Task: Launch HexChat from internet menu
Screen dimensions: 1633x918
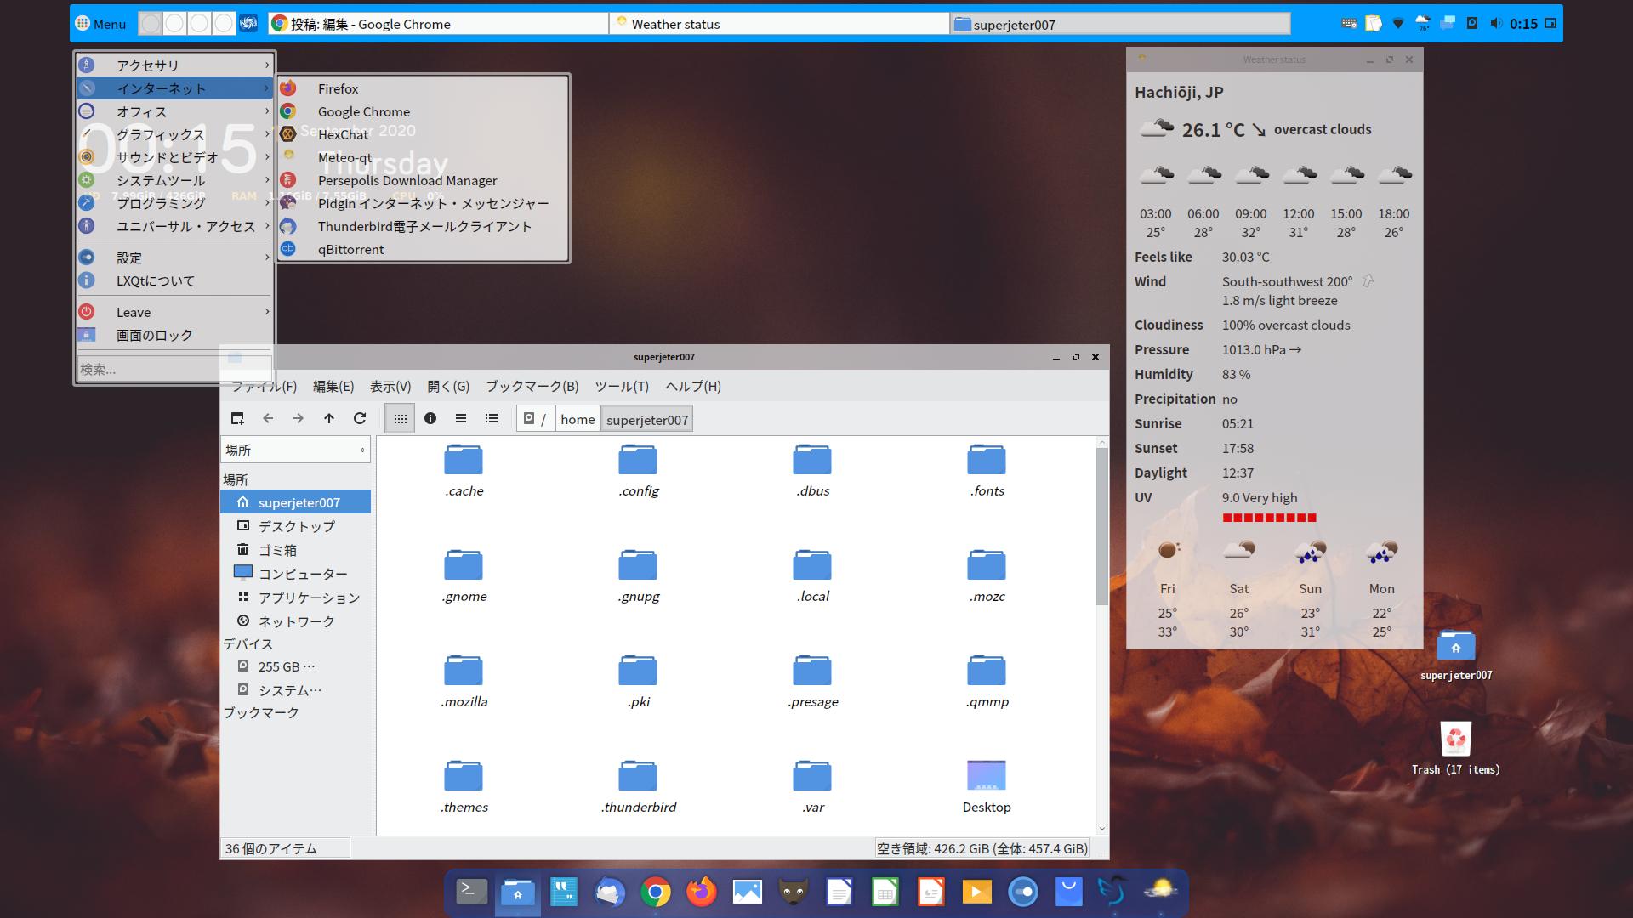Action: coord(343,134)
